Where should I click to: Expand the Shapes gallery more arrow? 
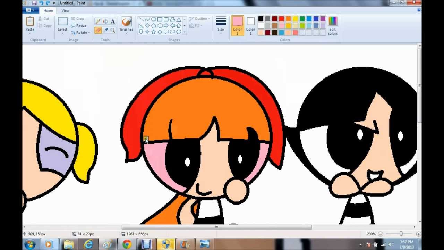(x=185, y=32)
